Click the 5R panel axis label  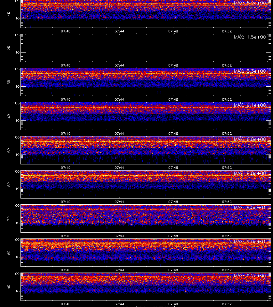point(9,150)
